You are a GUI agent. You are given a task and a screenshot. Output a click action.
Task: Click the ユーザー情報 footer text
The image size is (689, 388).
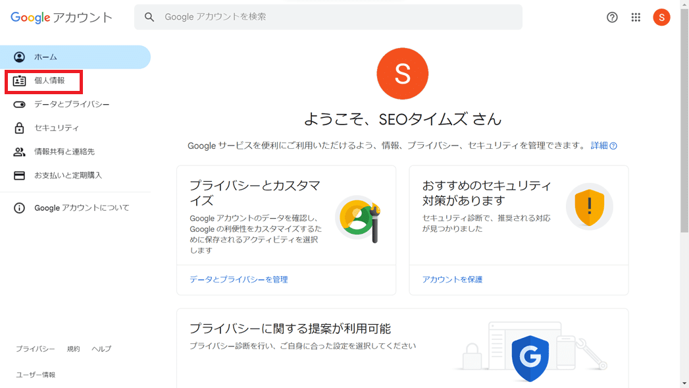(x=36, y=375)
